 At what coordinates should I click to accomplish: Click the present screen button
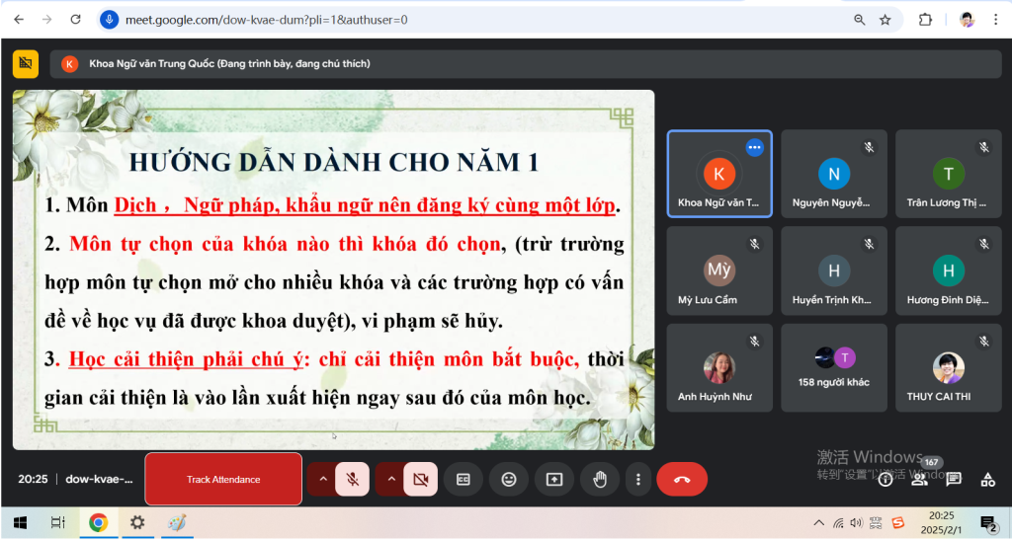[554, 479]
